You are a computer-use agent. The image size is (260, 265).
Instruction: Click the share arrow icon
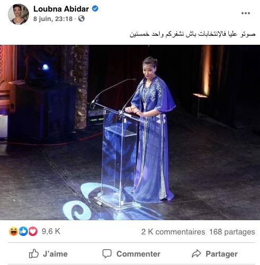[196, 253]
